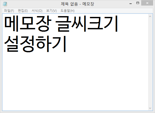Click the word 설정하기 on second line
This screenshot has height=113, width=155.
coord(35,44)
